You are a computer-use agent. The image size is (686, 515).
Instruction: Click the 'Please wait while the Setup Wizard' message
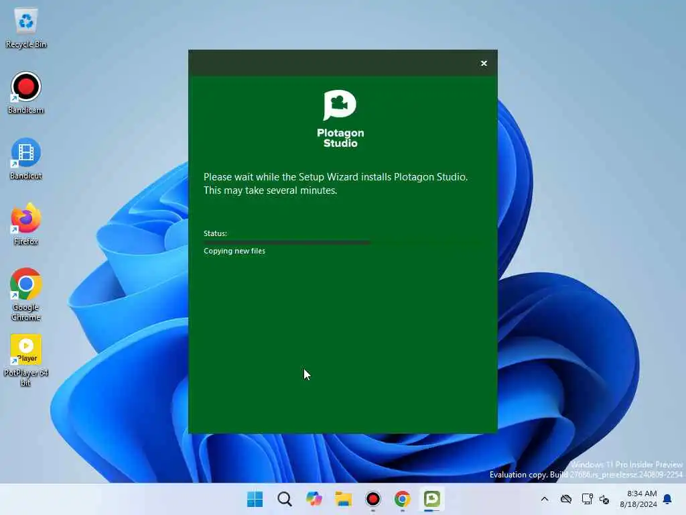tap(336, 184)
